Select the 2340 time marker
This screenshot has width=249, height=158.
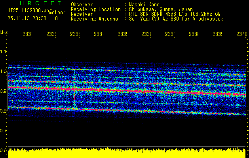tap(242, 34)
